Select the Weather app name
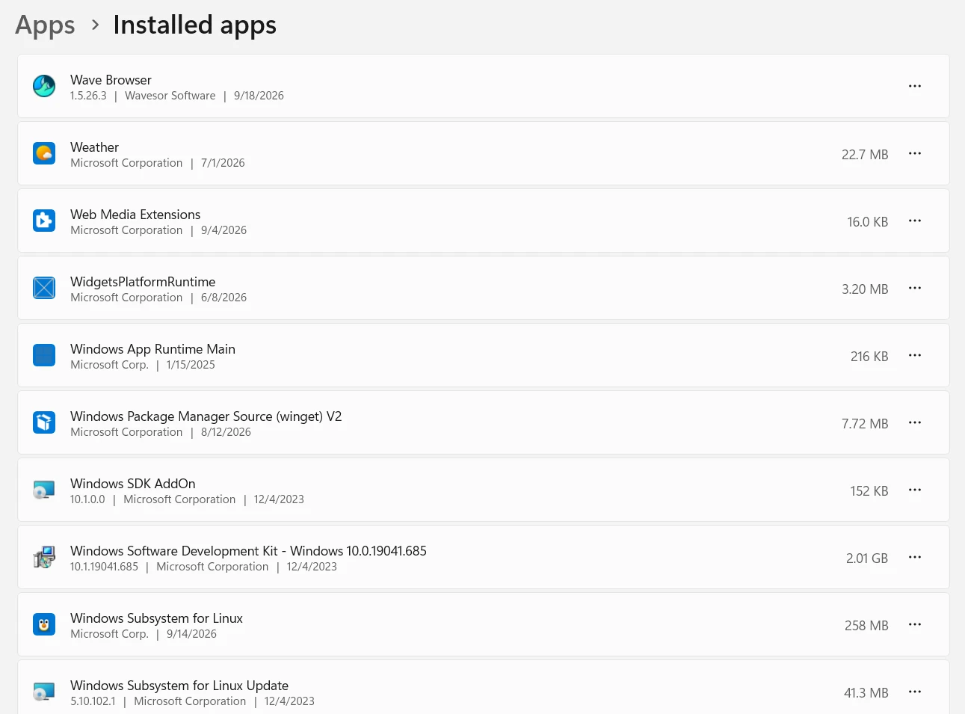 tap(94, 147)
